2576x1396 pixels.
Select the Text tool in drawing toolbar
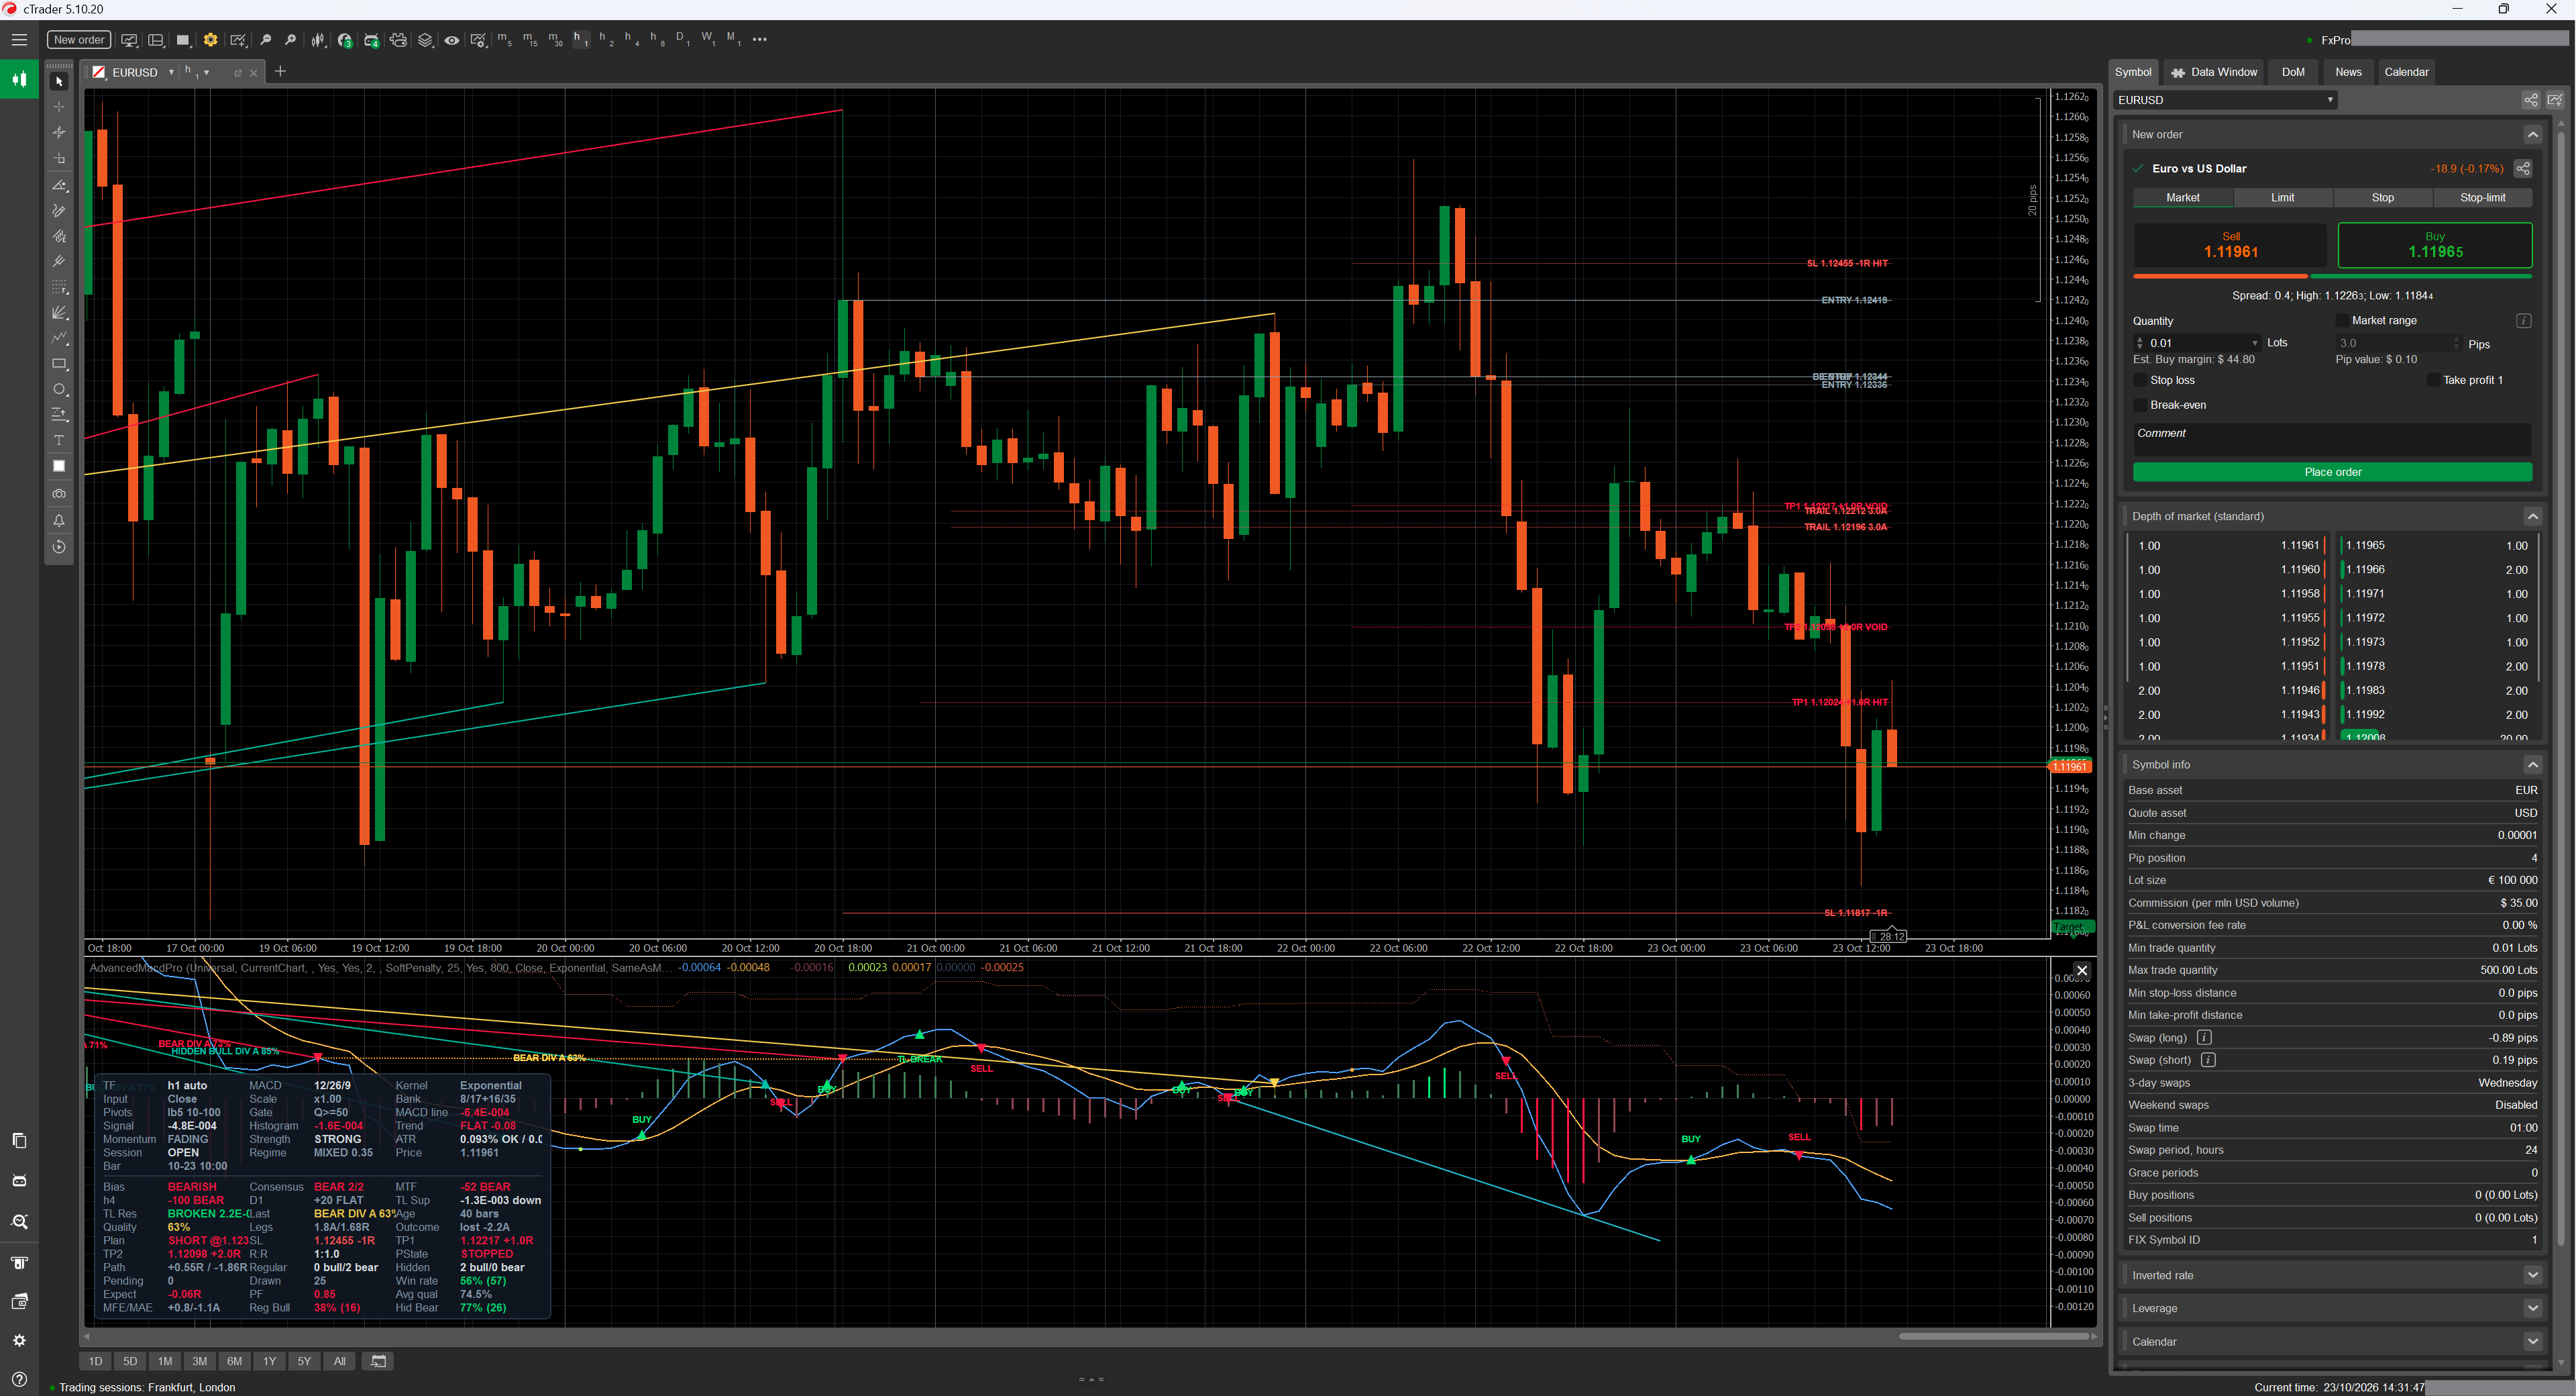tap(59, 440)
